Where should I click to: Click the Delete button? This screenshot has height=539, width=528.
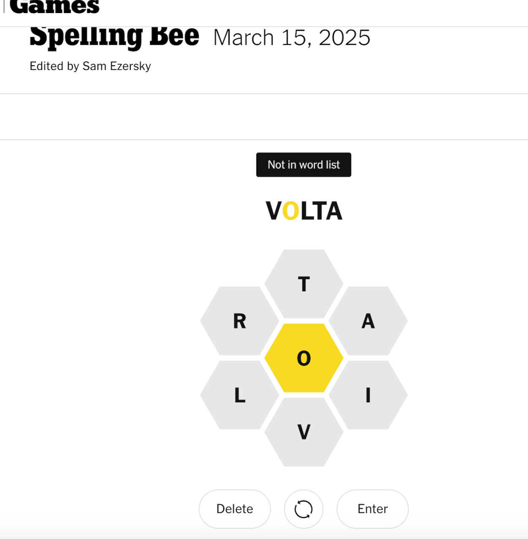tap(234, 509)
